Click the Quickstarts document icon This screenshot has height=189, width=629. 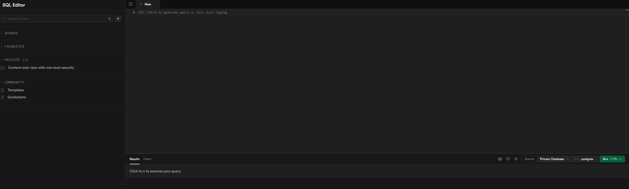tap(3, 97)
